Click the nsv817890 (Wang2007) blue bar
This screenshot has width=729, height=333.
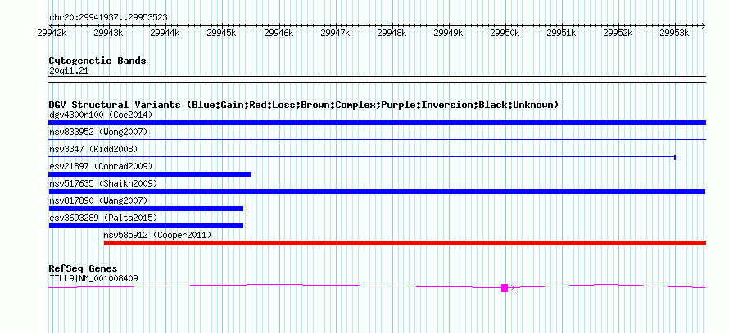point(146,209)
